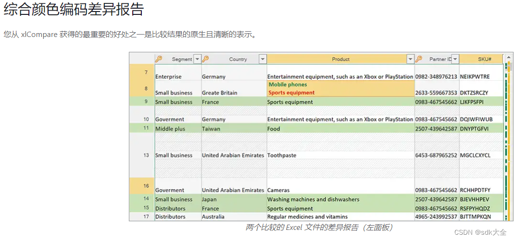Click the key icon beside Country header
Screen dimensions: 514x240
pyautogui.click(x=205, y=59)
